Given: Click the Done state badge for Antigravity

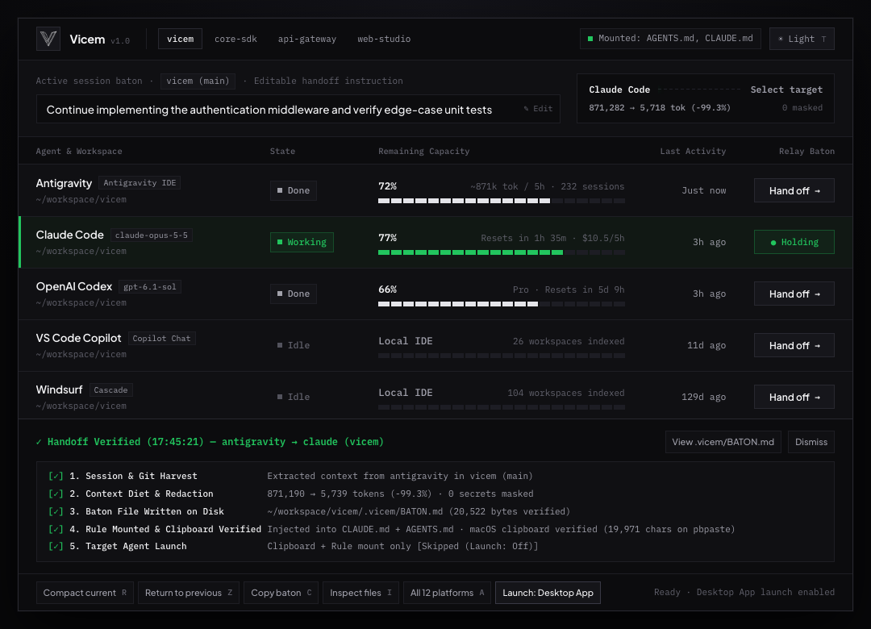Looking at the screenshot, I should point(294,190).
